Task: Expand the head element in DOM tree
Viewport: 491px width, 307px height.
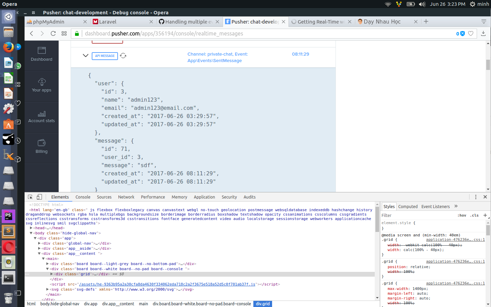Action: pyautogui.click(x=31, y=228)
